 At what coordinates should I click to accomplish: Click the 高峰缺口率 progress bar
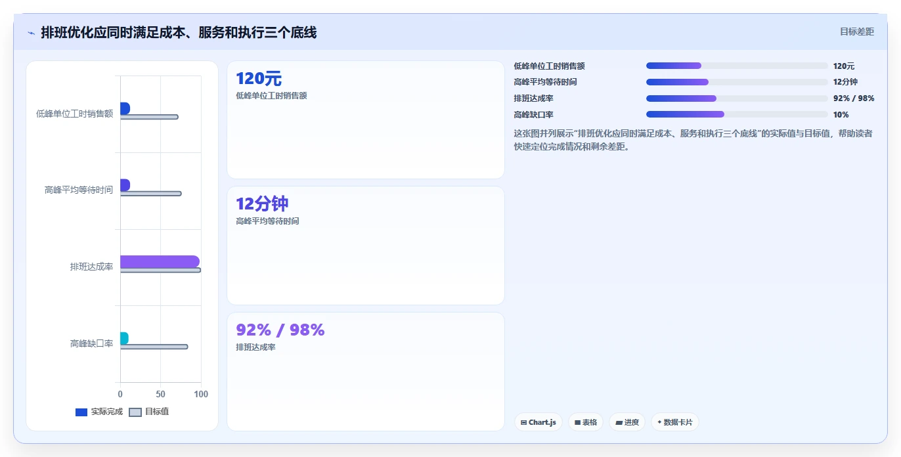point(737,114)
